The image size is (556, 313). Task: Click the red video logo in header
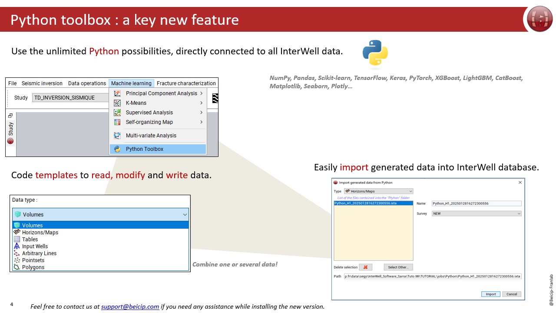click(x=539, y=19)
